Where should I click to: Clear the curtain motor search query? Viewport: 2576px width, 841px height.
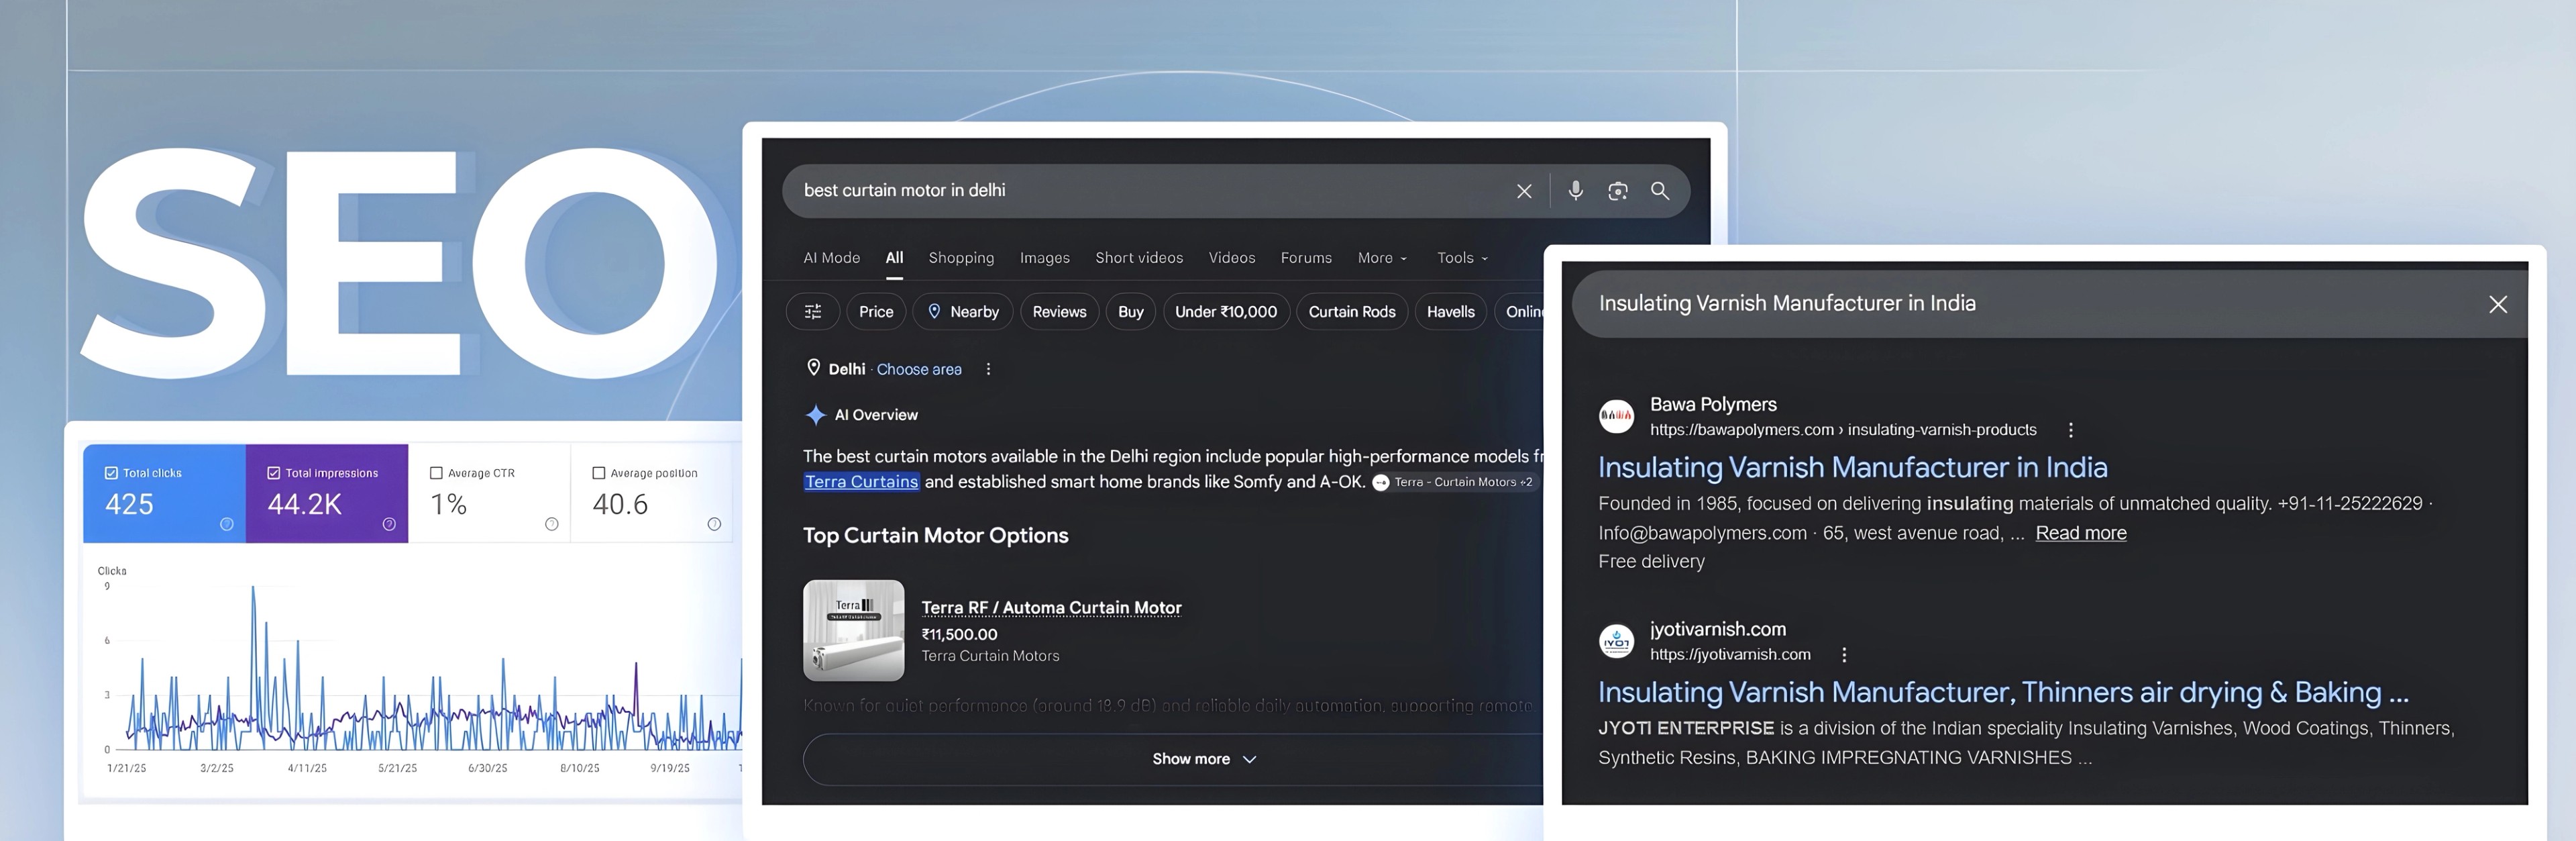pyautogui.click(x=1523, y=191)
